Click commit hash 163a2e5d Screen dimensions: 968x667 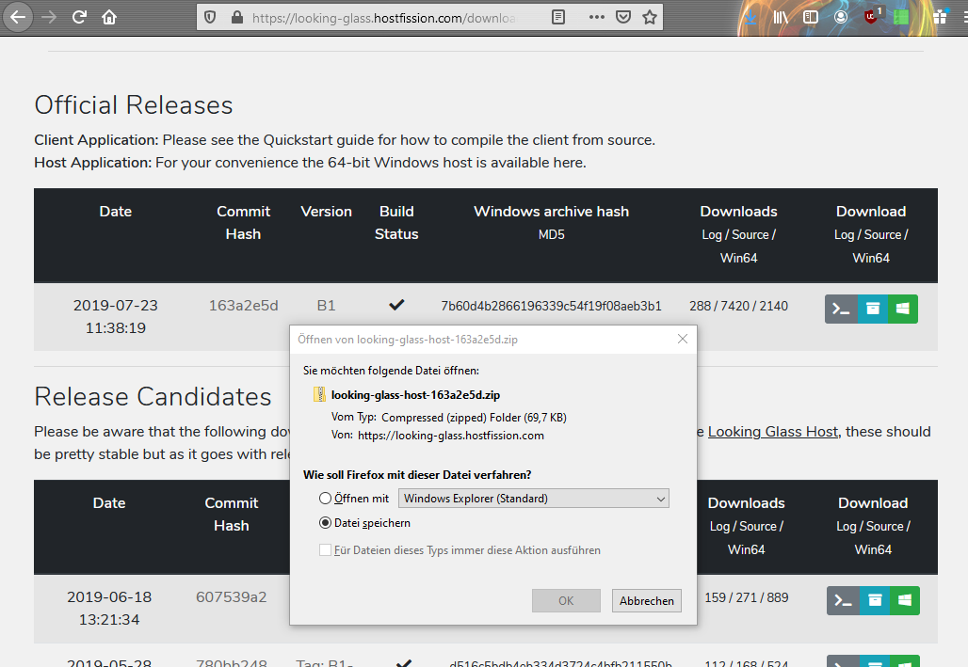243,306
